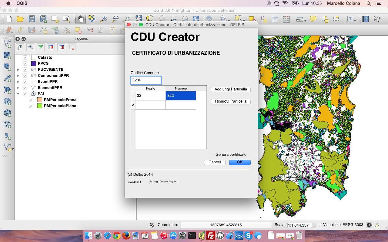Open the new print composer icon
The height and width of the screenshot is (242, 388).
click(x=55, y=19)
